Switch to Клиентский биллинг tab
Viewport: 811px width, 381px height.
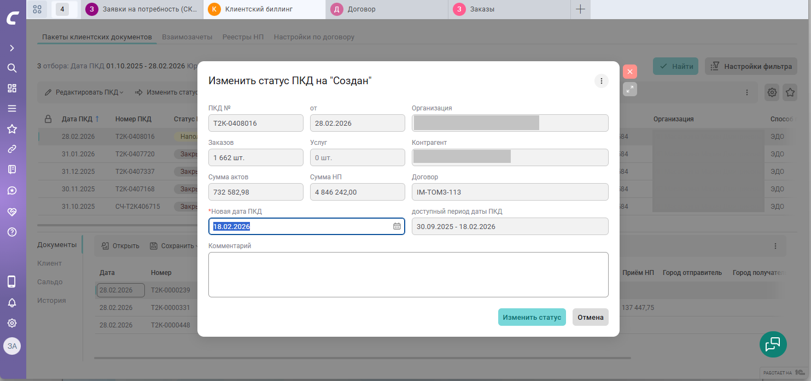point(265,9)
